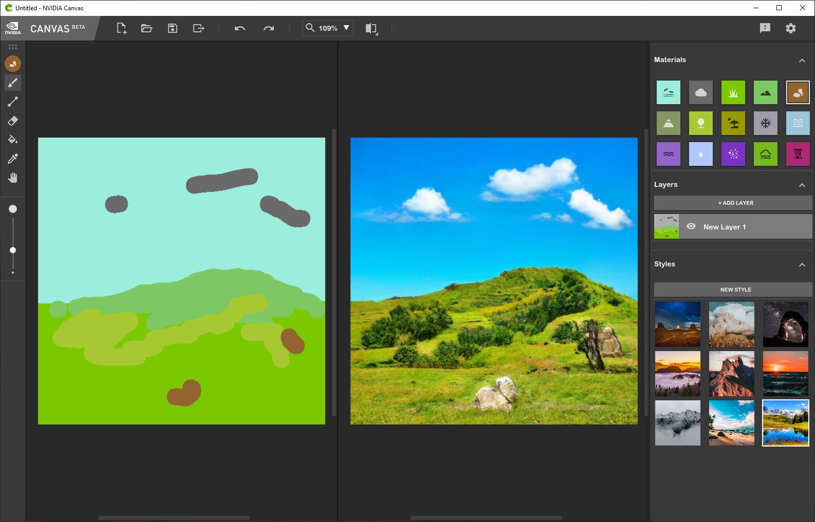815x522 pixels.
Task: Select the Paint Bucket fill tool
Action: click(13, 140)
